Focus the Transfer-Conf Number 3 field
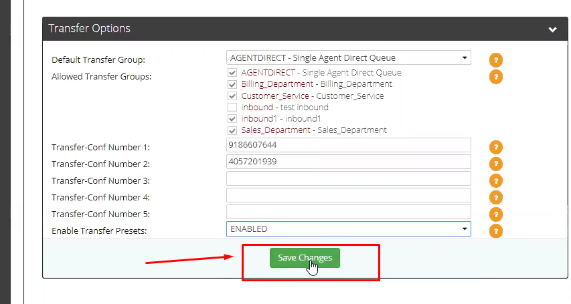Screen dimensions: 571x304 (349, 178)
